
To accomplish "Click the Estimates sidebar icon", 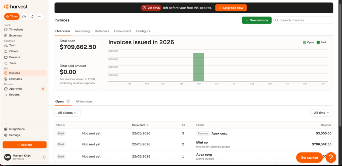I will coord(6,79).
